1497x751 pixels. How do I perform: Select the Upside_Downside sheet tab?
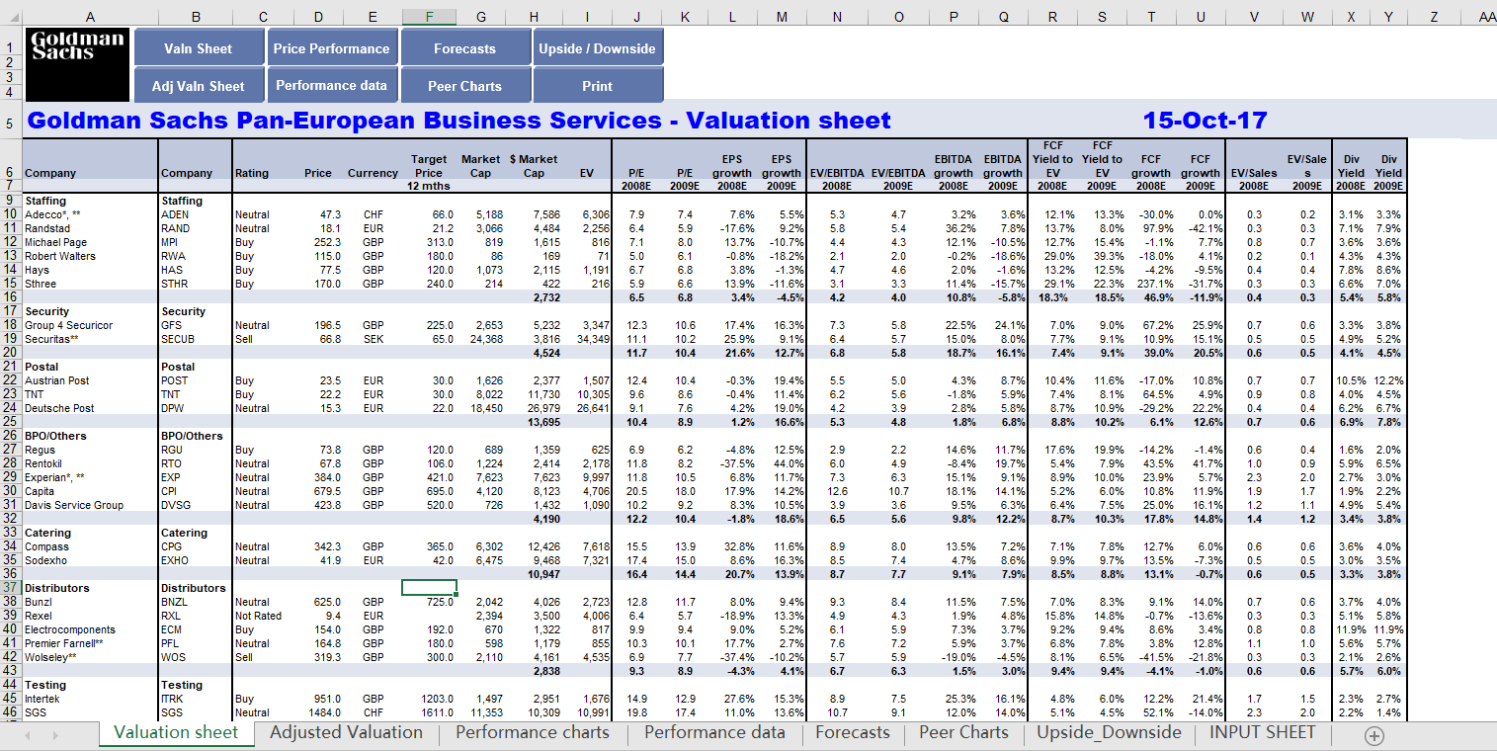(1109, 733)
